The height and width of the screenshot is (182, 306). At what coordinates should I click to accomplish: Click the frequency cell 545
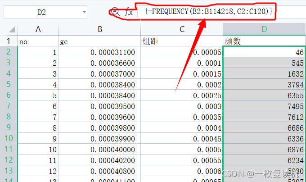(264, 63)
